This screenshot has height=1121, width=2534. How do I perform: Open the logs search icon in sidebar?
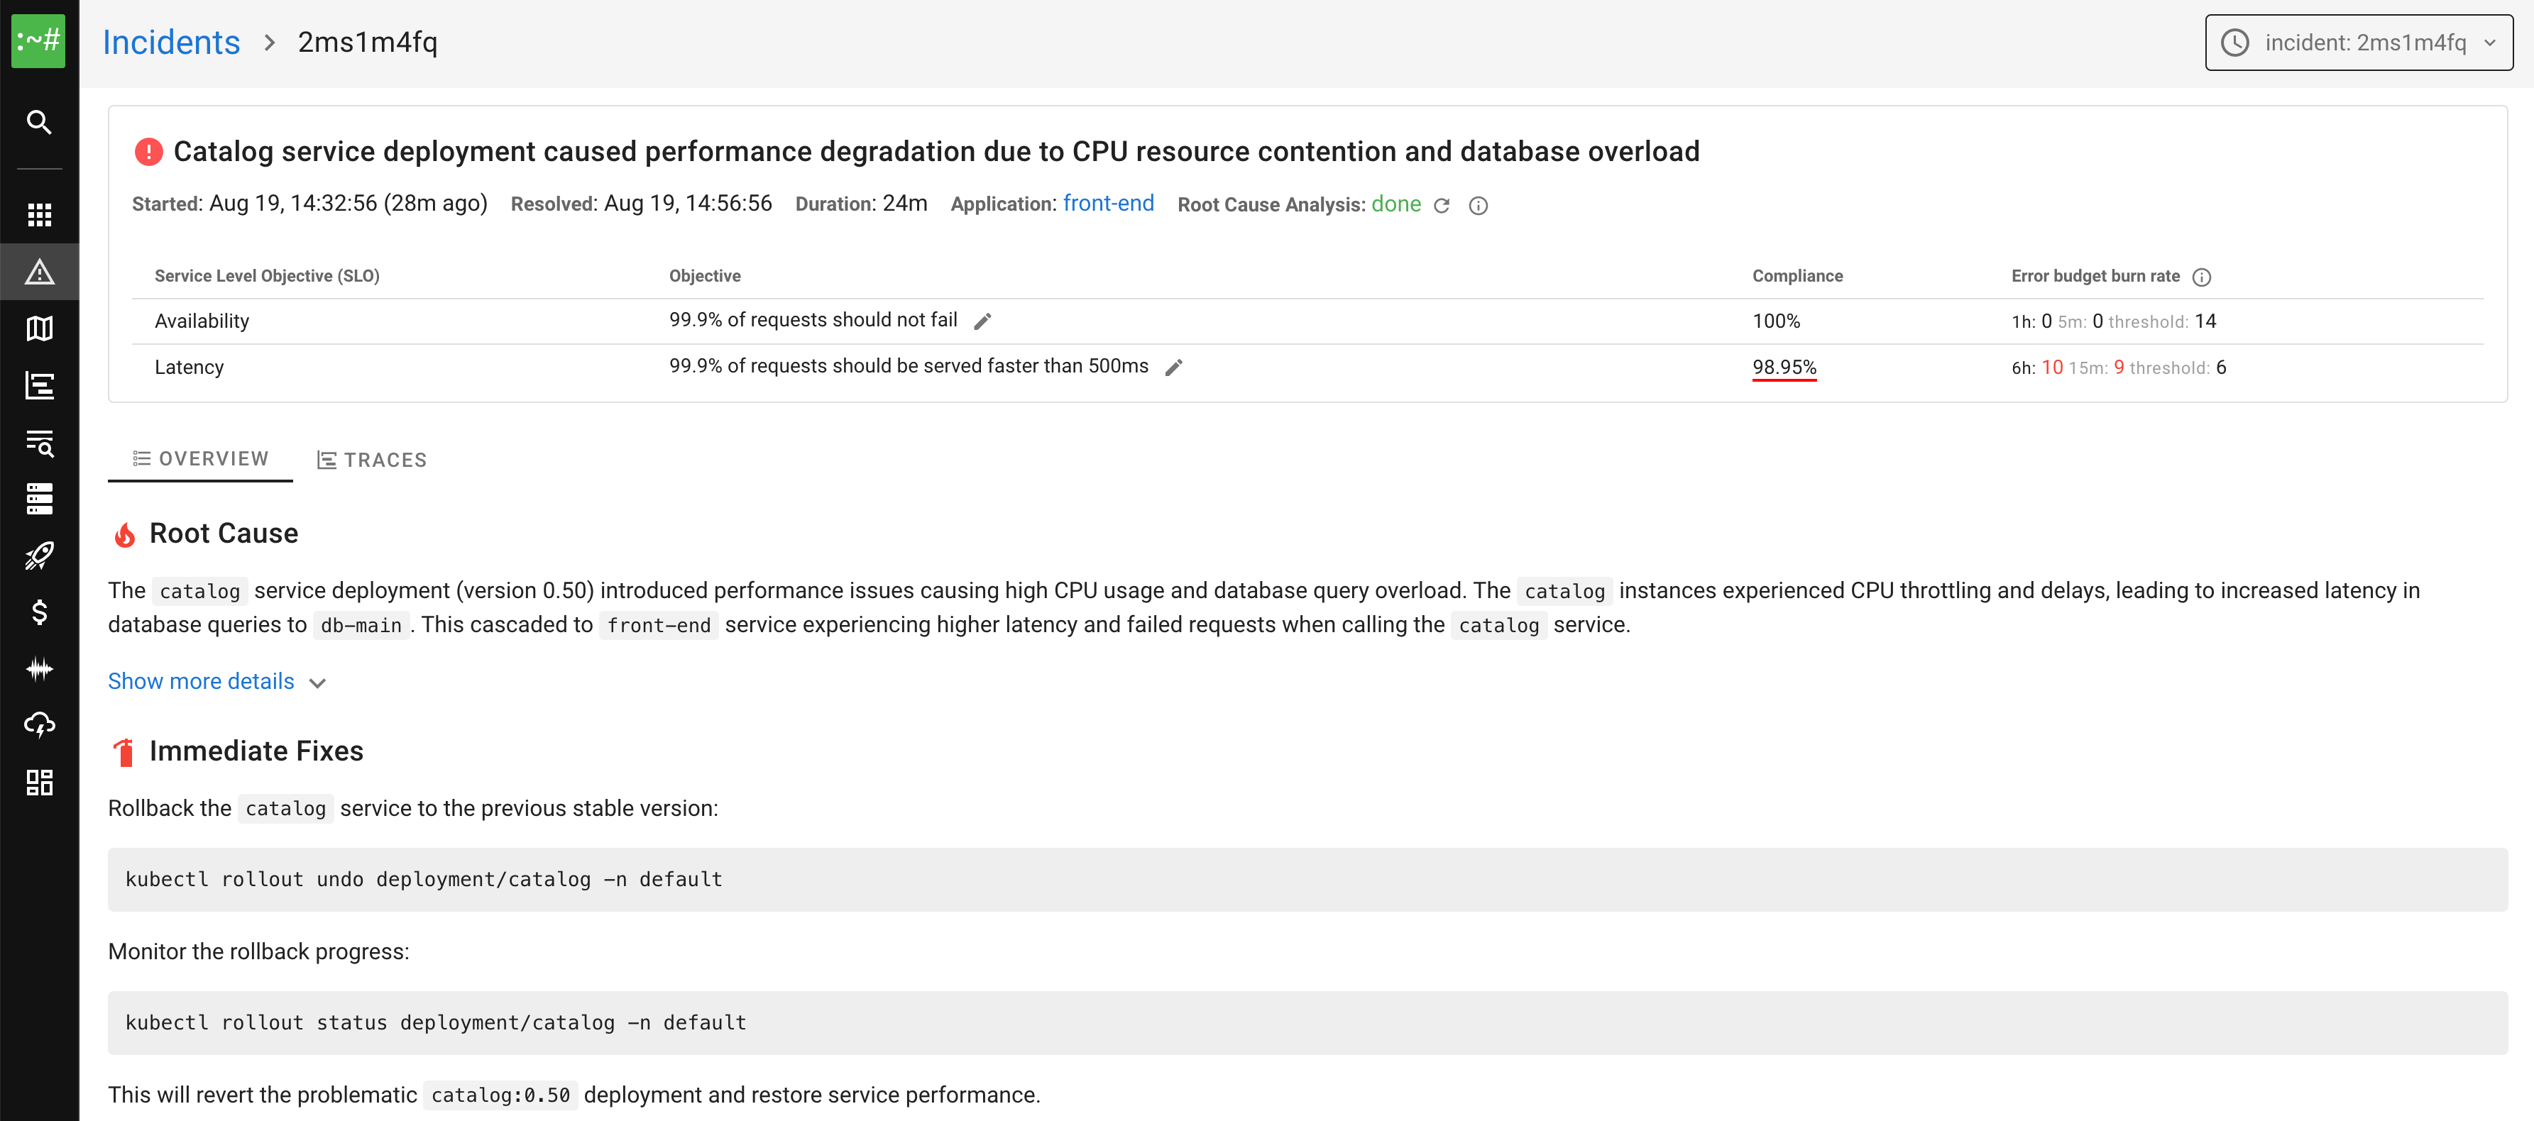(x=39, y=443)
